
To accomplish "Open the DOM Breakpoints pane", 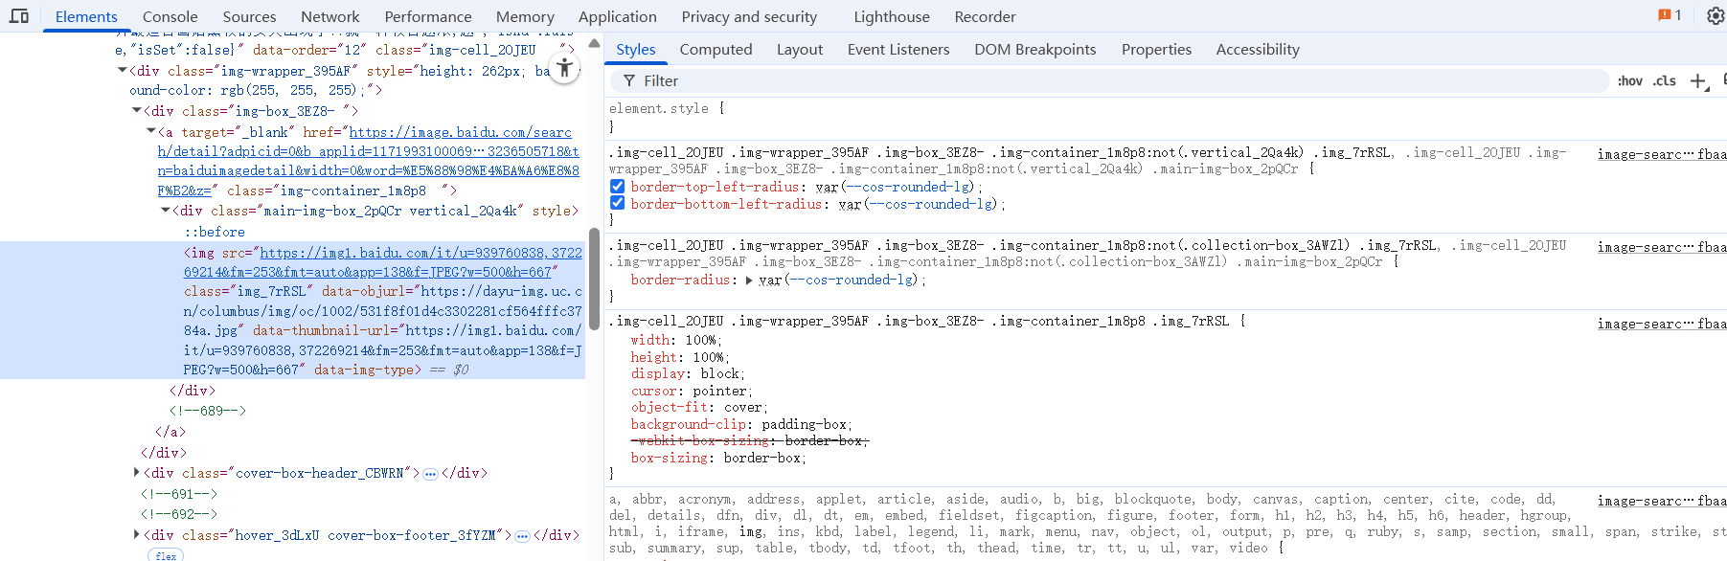I will [x=1034, y=49].
